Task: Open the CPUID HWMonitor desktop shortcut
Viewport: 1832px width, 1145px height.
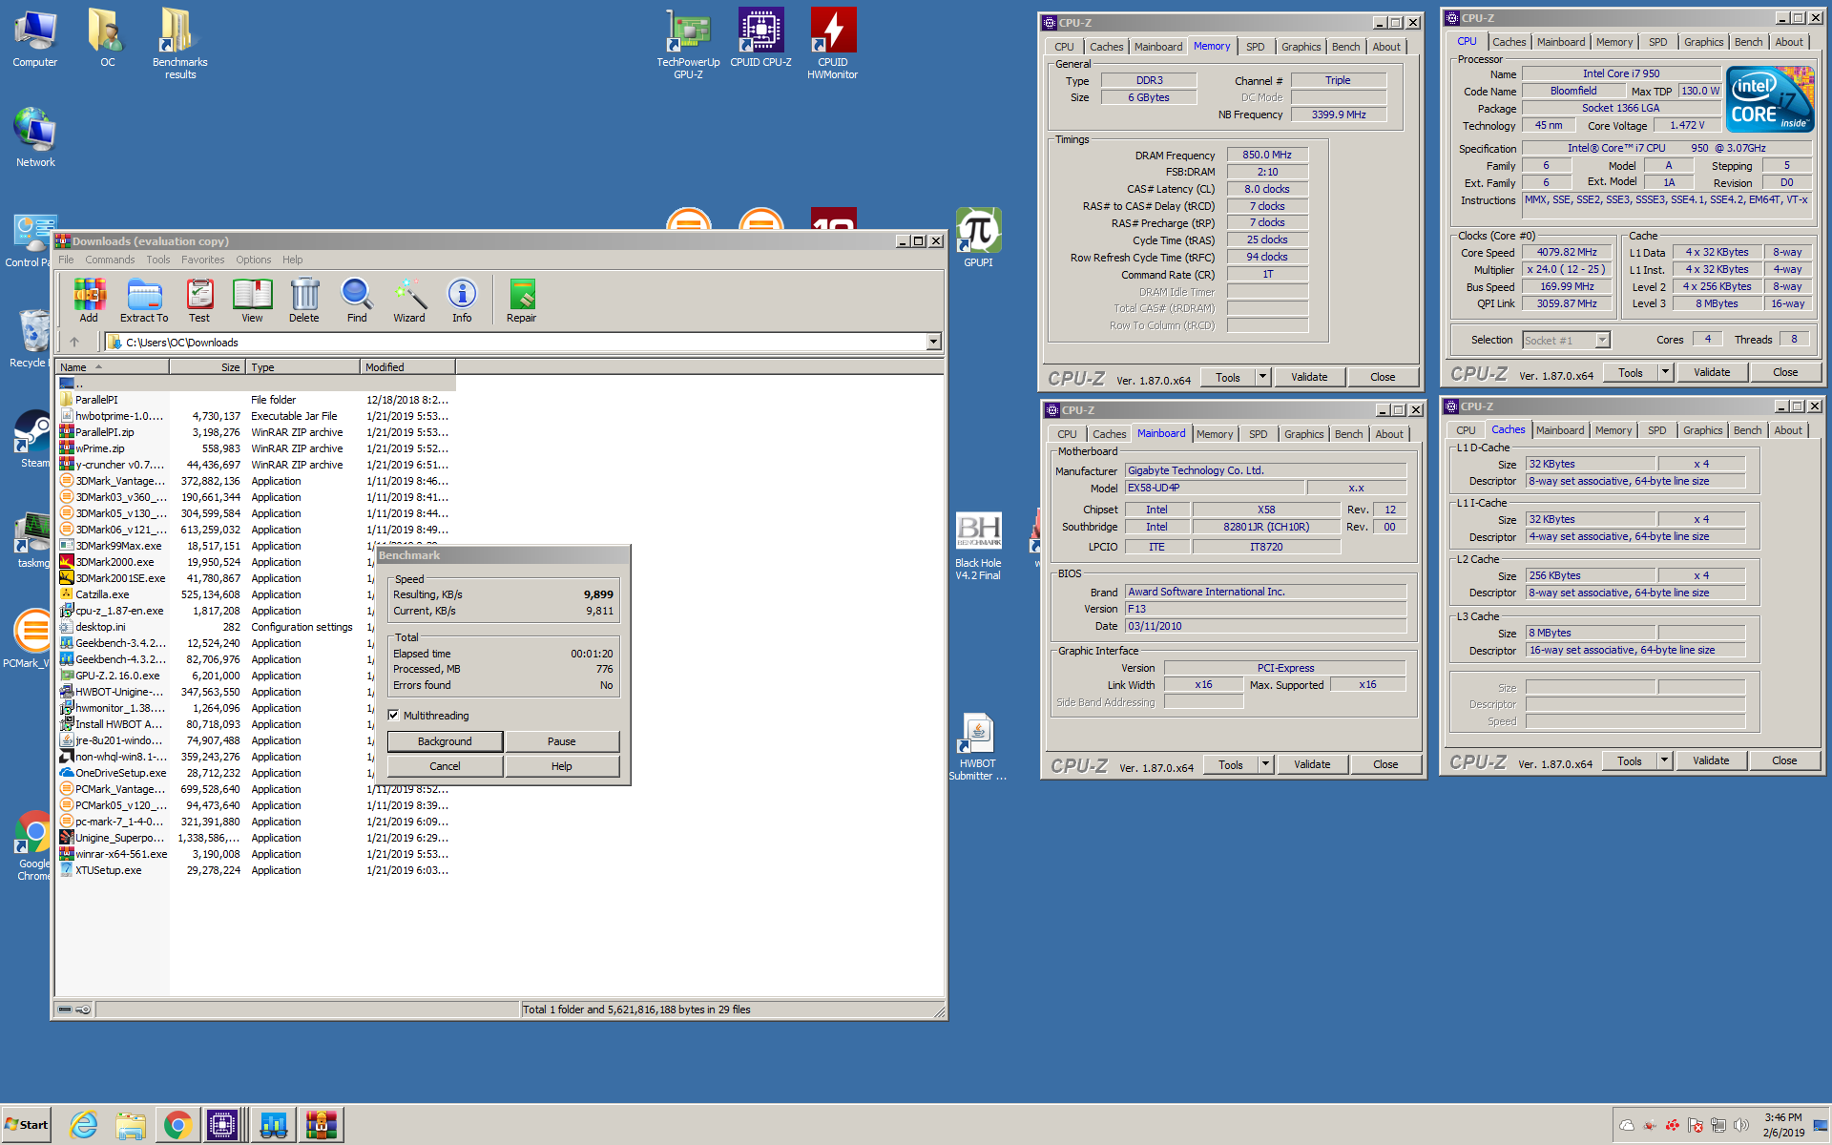Action: pos(832,44)
